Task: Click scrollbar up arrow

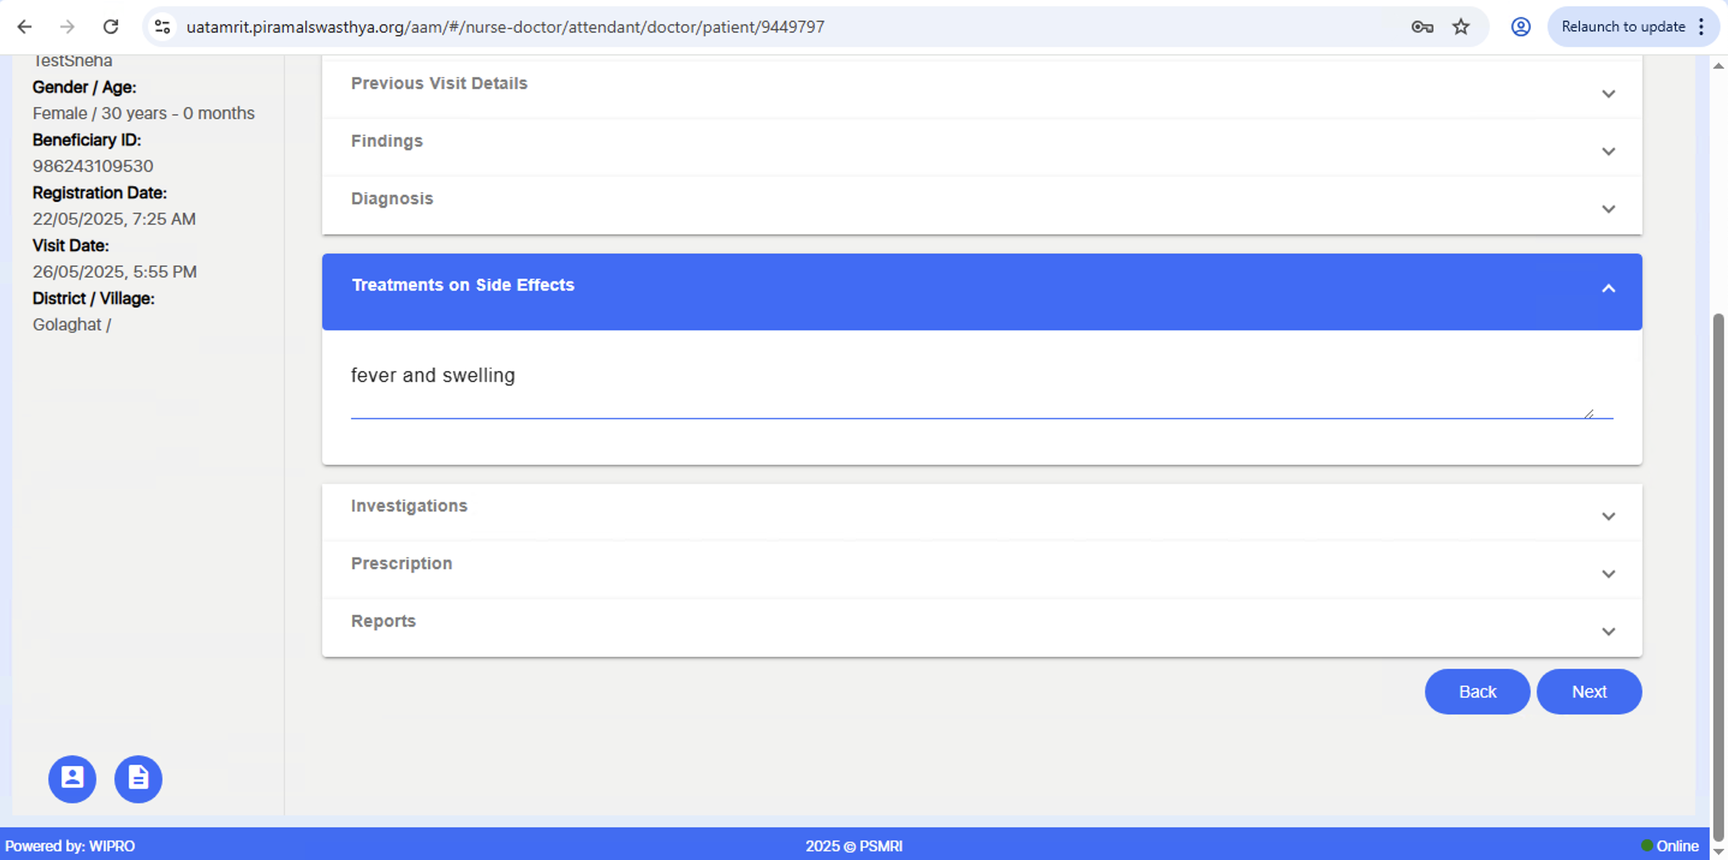Action: (x=1718, y=65)
